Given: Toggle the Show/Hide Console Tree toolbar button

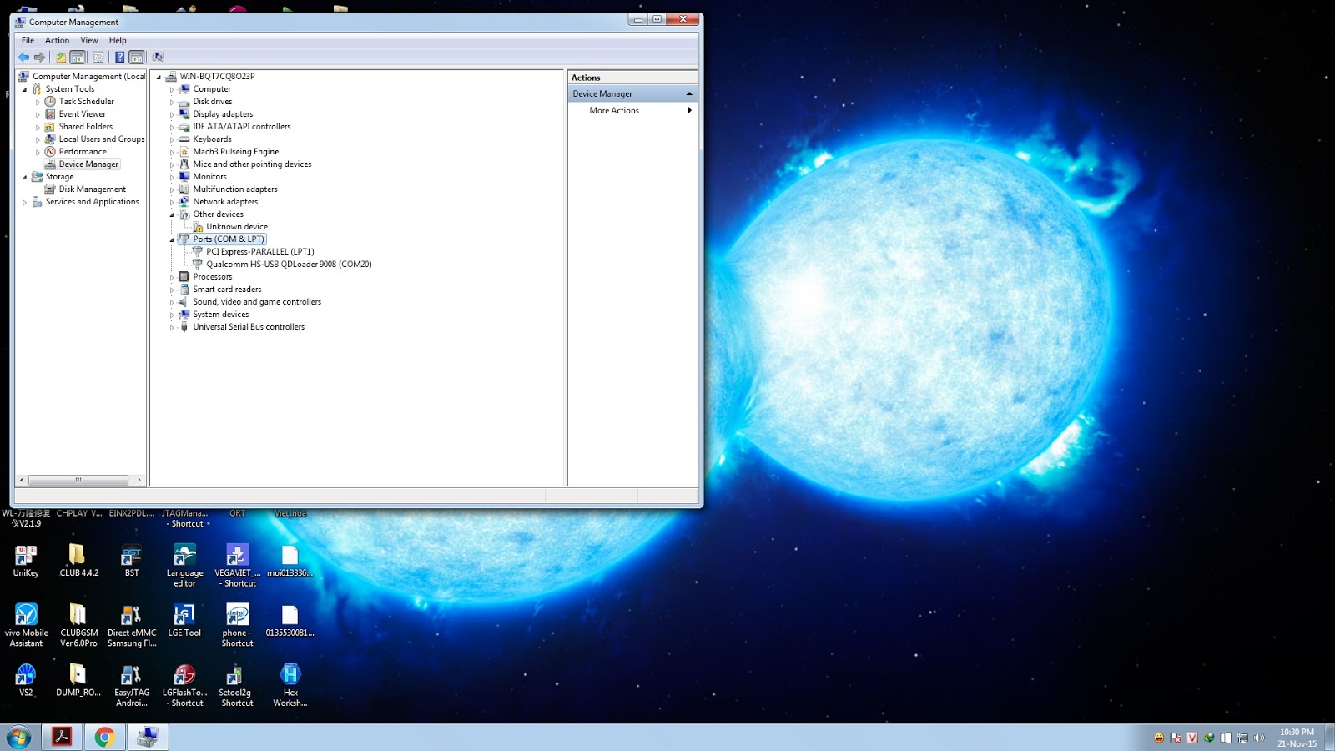Looking at the screenshot, I should [78, 58].
